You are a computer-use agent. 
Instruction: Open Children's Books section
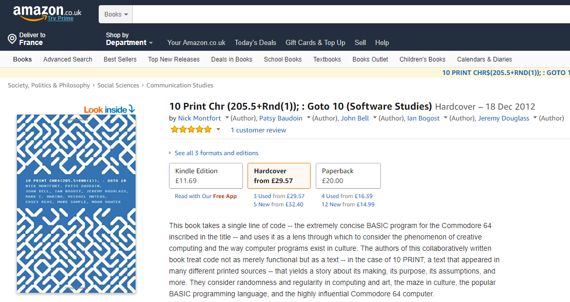point(422,59)
